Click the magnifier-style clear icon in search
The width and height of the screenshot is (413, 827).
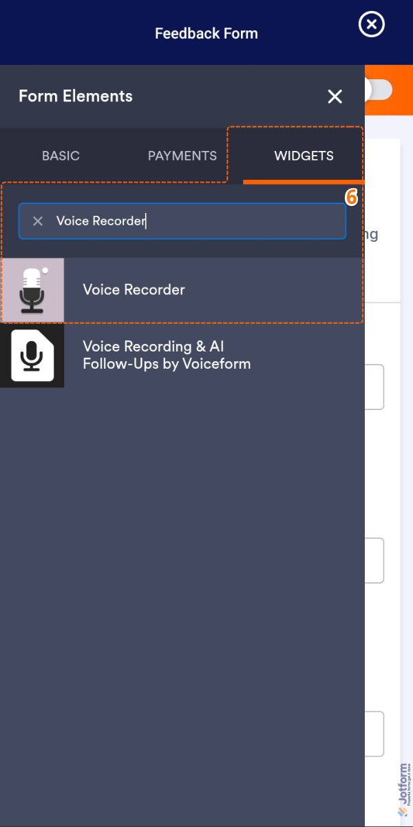point(38,221)
